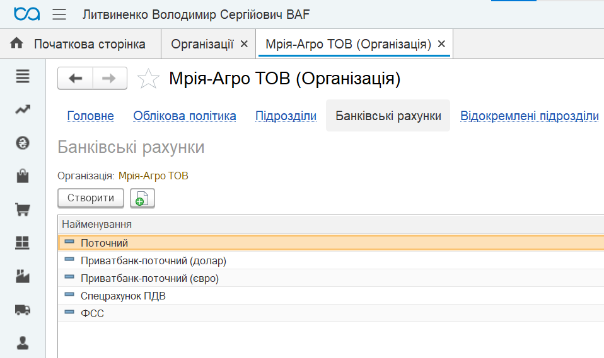This screenshot has height=358, width=604.
Task: Click the BAF logo icon
Action: tap(27, 14)
